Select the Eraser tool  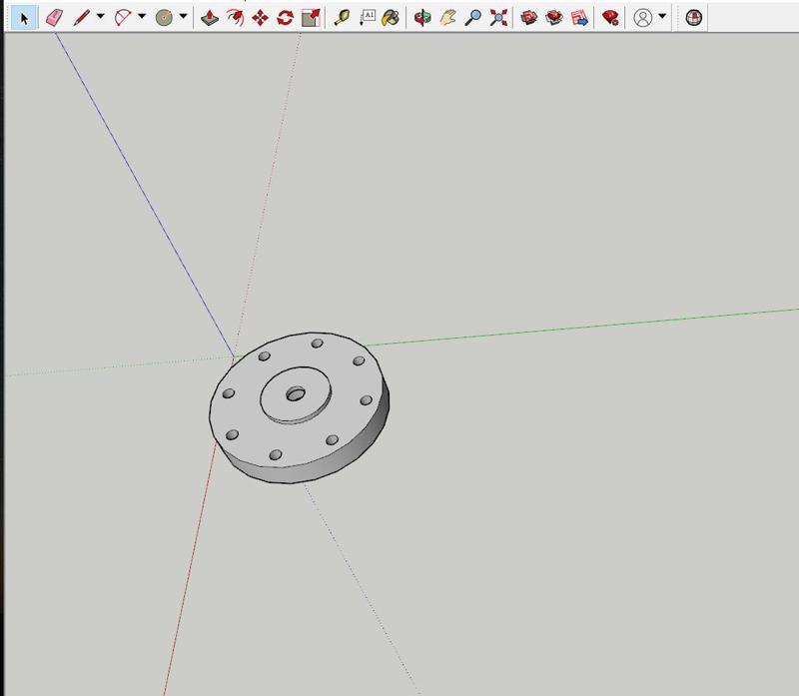tap(55, 18)
